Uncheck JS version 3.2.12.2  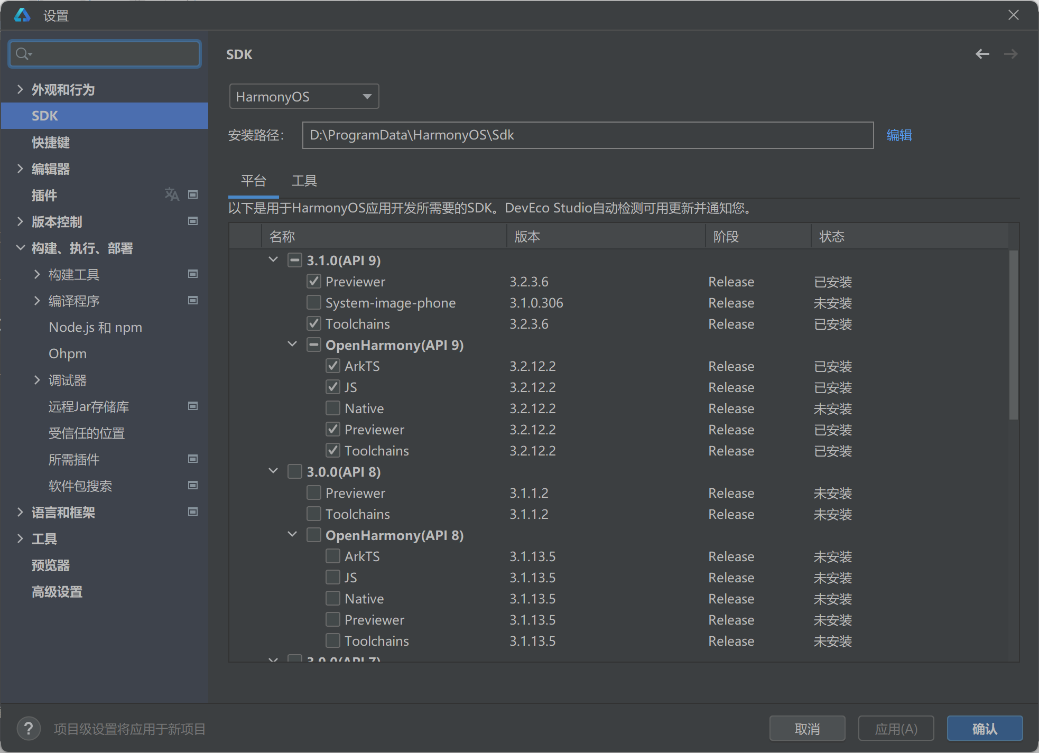333,387
